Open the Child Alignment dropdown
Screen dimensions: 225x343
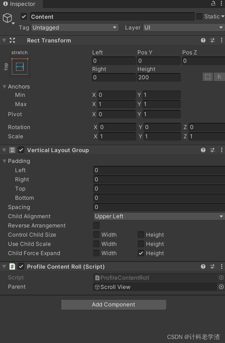click(x=159, y=216)
